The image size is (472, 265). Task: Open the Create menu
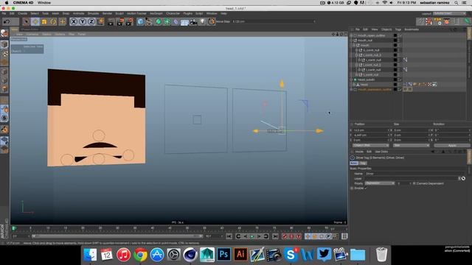(x=22, y=13)
